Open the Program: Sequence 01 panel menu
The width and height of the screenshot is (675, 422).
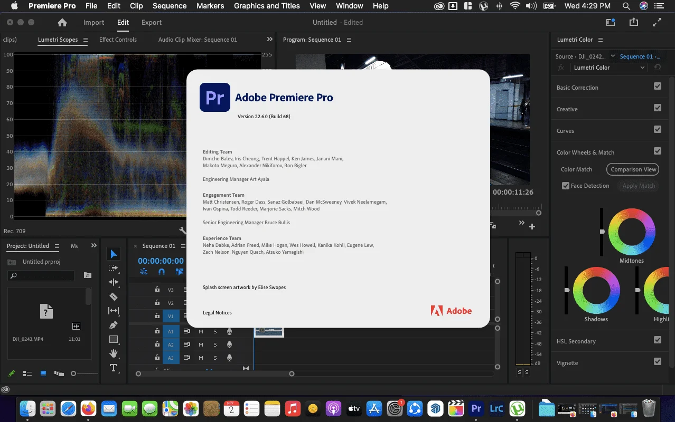[x=349, y=40]
